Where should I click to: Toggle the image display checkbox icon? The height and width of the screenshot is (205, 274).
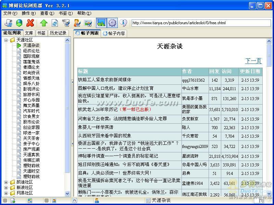pos(88,23)
